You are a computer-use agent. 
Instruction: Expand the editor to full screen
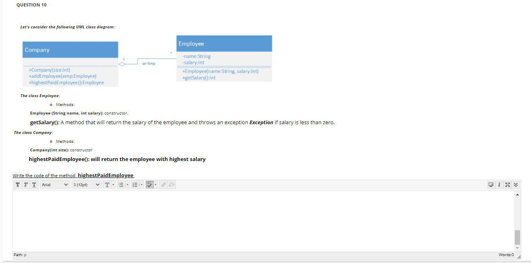pyautogui.click(x=508, y=185)
